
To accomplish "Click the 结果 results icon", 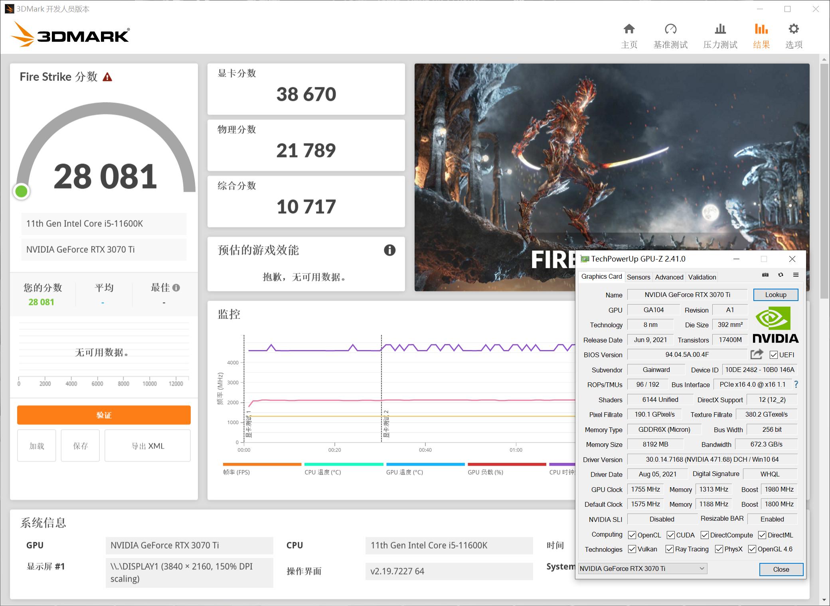I will [762, 29].
